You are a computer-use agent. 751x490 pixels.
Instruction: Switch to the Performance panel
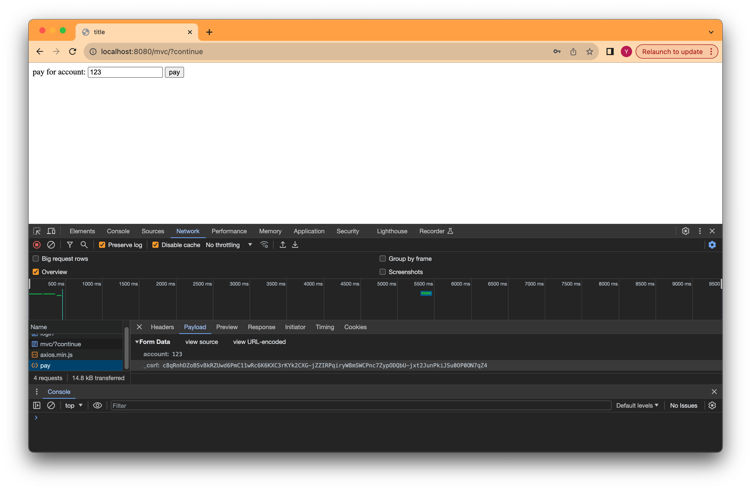pyautogui.click(x=229, y=231)
